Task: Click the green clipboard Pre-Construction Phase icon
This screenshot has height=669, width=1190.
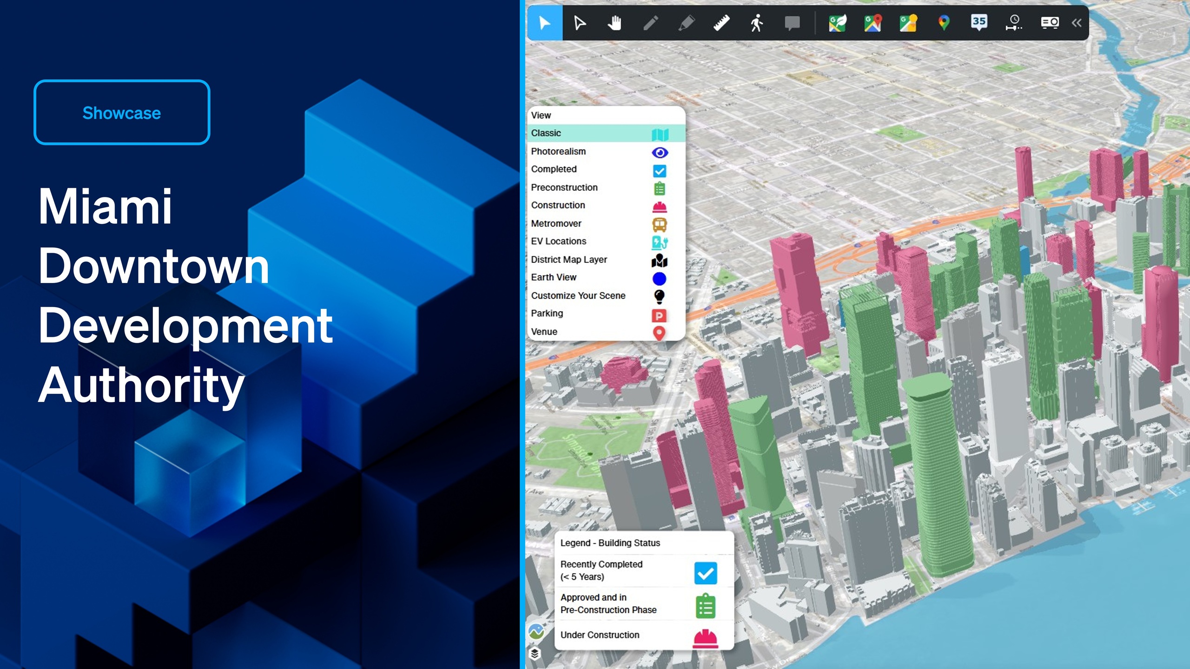Action: tap(706, 606)
